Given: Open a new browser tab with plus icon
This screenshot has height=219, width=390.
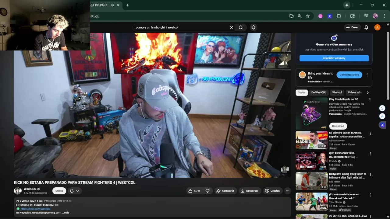Looking at the screenshot, I should [127, 5].
